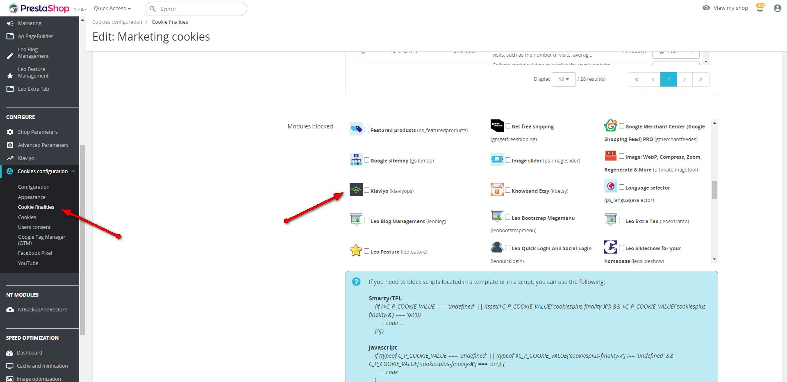The image size is (787, 382).
Task: Click the Modules blocked scroll-up arrow
Action: (714, 123)
